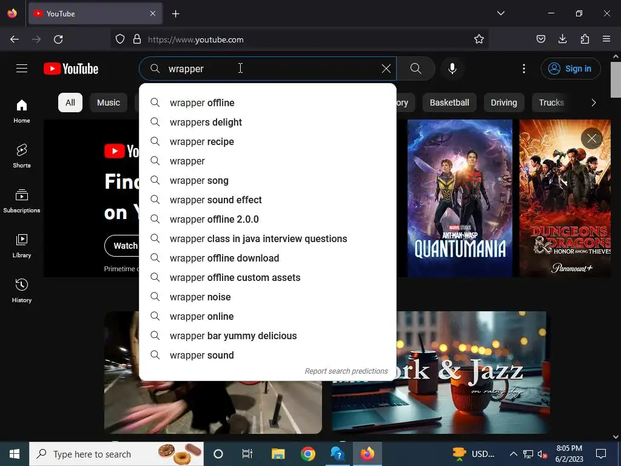
Task: Open Firefox extensions puzzle icon
Action: tap(585, 39)
